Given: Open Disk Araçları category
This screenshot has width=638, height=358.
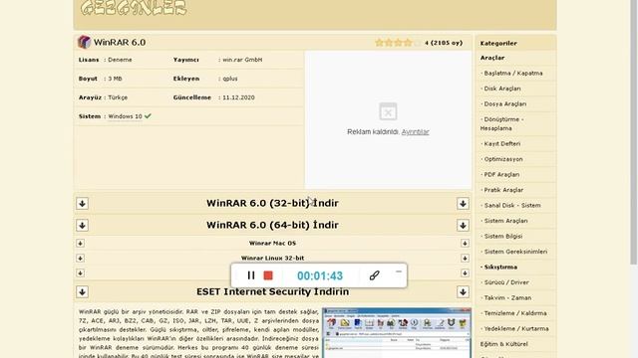Looking at the screenshot, I should (502, 89).
